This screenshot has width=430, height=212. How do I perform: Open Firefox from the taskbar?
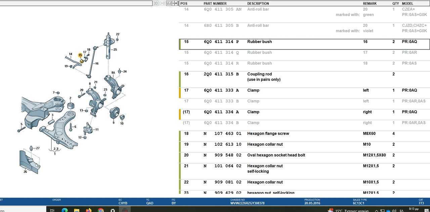(x=89, y=210)
